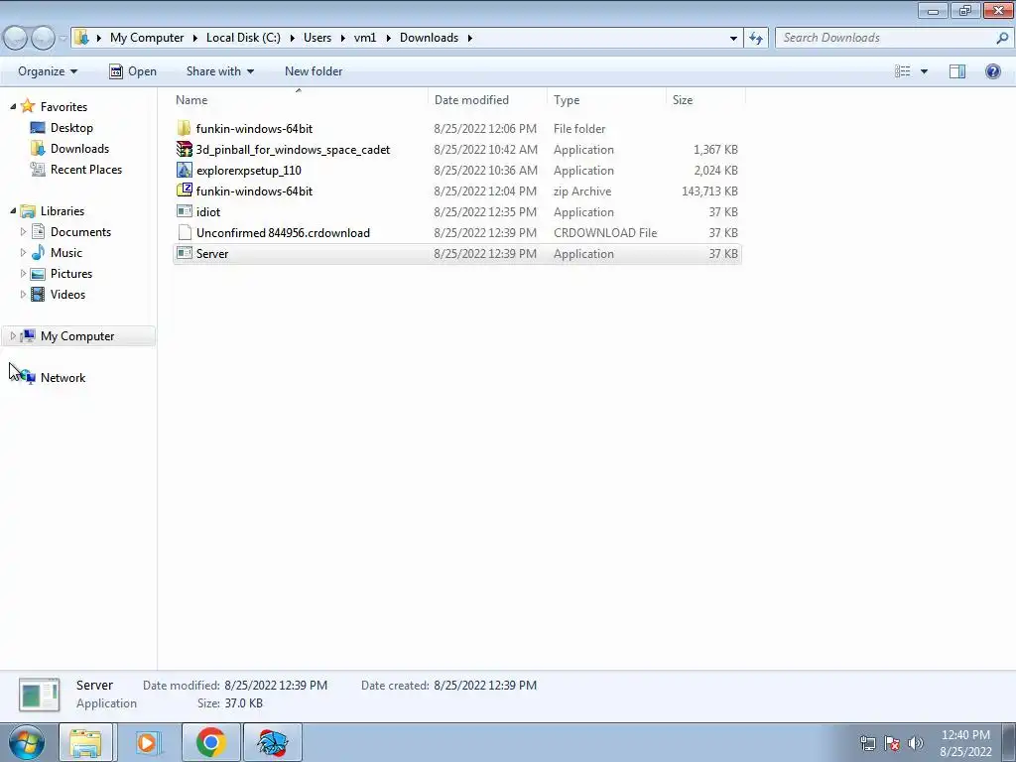
Task: Go to vm1 in the address breadcrumb
Action: coord(365,38)
